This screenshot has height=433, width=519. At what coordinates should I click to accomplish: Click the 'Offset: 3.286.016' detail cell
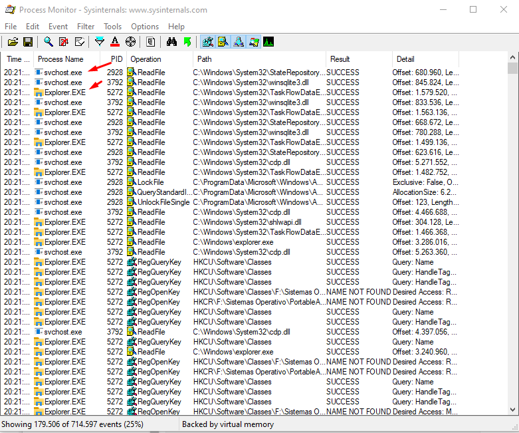click(425, 242)
